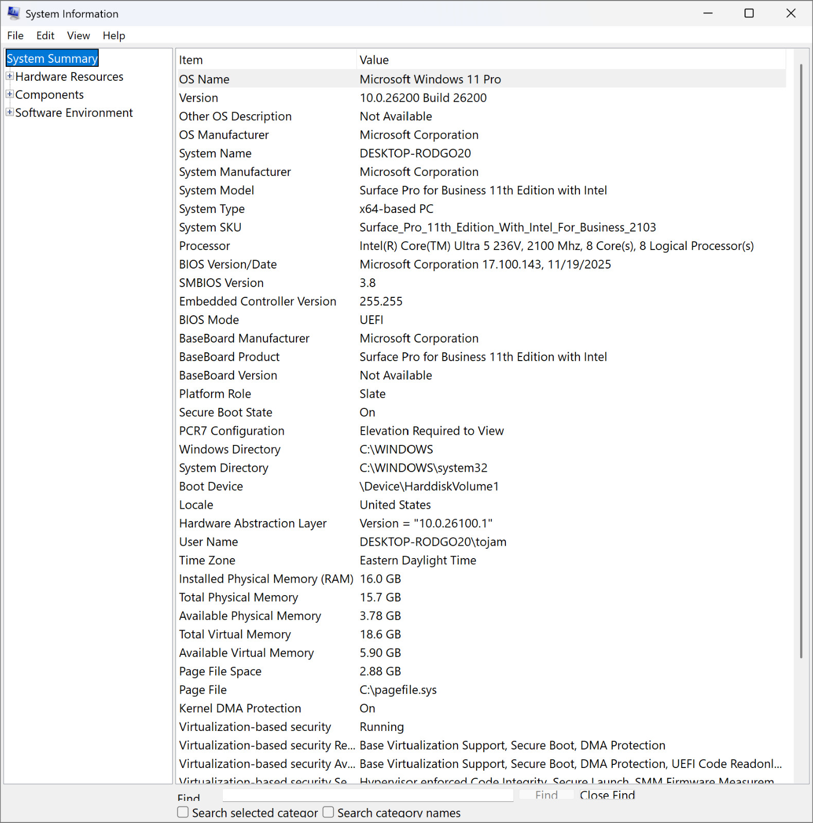This screenshot has height=823, width=813.
Task: Expand the Components node
Action: pos(10,94)
